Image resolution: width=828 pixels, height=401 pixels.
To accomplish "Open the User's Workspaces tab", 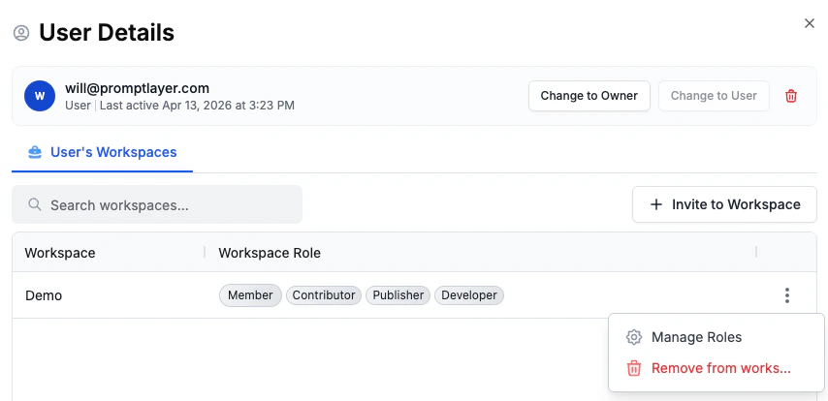I will [x=103, y=152].
